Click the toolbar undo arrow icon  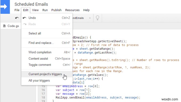pyautogui.click(x=17, y=18)
